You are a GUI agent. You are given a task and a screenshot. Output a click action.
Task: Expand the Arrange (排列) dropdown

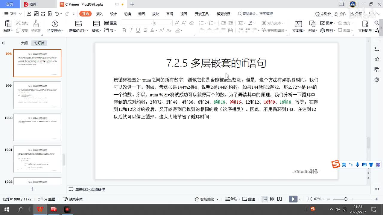335,30
